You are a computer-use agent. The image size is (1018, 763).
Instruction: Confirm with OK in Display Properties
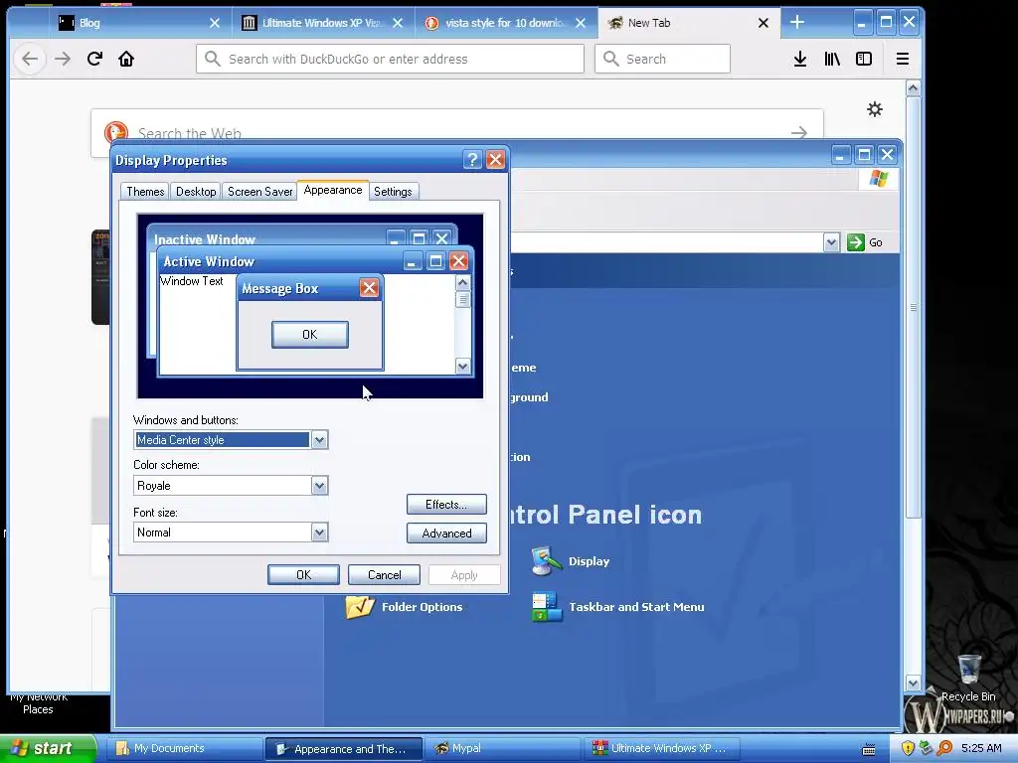pyautogui.click(x=303, y=575)
